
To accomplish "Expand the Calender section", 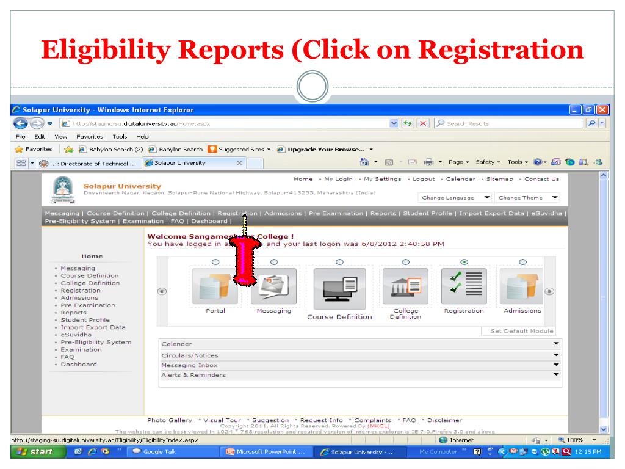I will pos(360,344).
